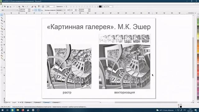The image size is (199, 112).
Task: Open the Windows Start menu
Action: (2, 110)
